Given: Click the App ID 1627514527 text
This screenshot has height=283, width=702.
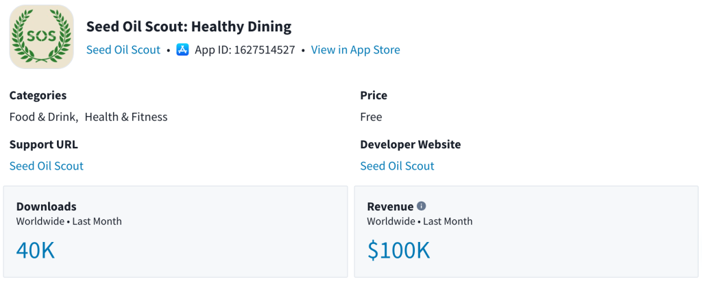Looking at the screenshot, I should point(245,50).
